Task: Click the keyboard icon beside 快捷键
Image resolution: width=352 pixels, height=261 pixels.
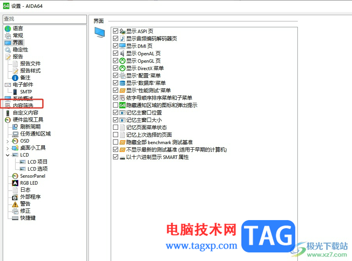Action: coord(15,218)
